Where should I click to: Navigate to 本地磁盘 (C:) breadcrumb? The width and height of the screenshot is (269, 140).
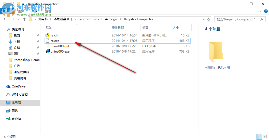(63, 19)
